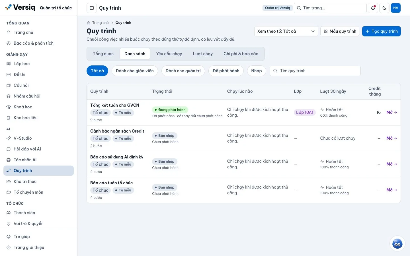Image resolution: width=410 pixels, height=256 pixels.
Task: Open Trang giới thiệu in sidebar
Action: (38, 247)
